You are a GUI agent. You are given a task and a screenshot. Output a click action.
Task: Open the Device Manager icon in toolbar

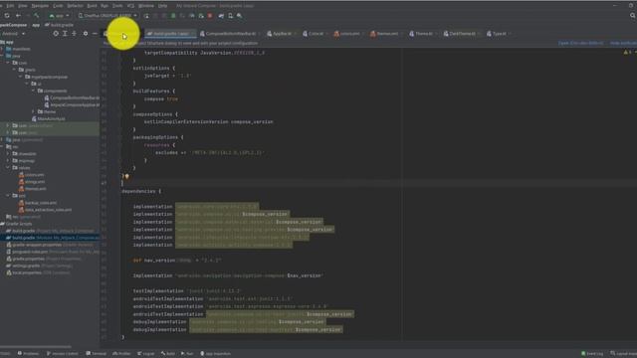click(x=230, y=16)
